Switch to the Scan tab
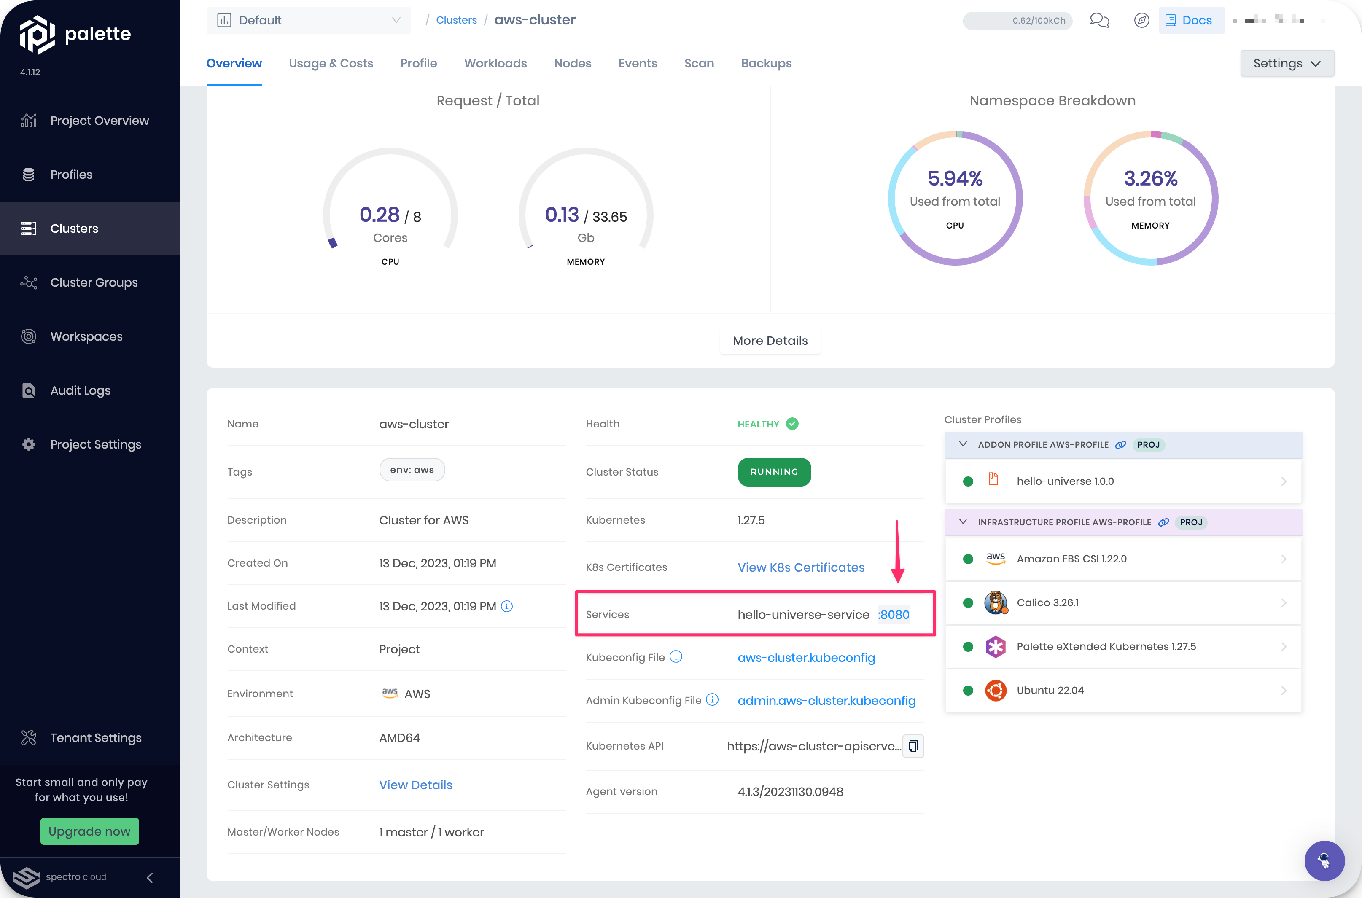Viewport: 1362px width, 898px height. coord(699,63)
